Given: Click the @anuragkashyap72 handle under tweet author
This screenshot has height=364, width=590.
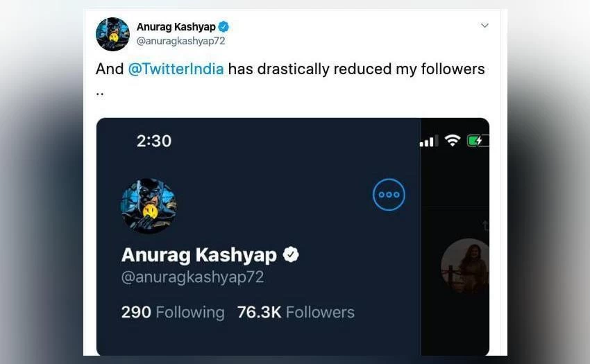Looking at the screenshot, I should point(180,41).
